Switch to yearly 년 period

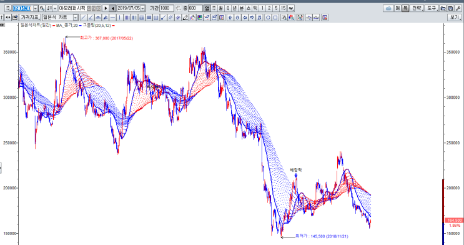(x=234, y=8)
